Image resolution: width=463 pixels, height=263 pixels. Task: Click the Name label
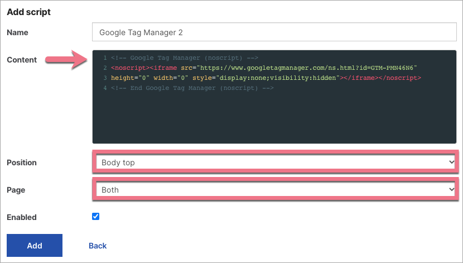(x=17, y=32)
